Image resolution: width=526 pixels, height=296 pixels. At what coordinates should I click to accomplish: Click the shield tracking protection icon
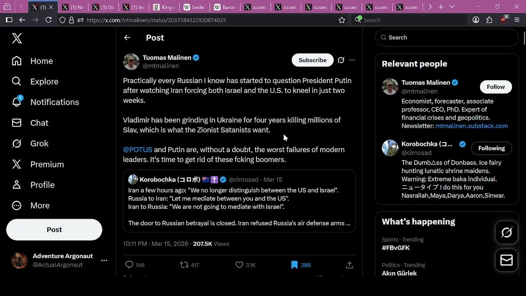[x=62, y=20]
